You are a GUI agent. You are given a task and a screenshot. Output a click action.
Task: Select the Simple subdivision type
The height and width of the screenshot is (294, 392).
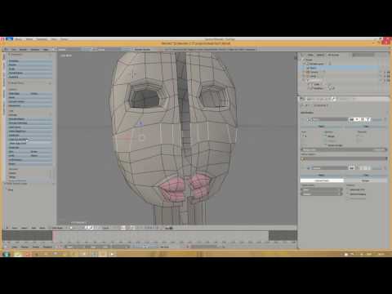[x=365, y=180]
